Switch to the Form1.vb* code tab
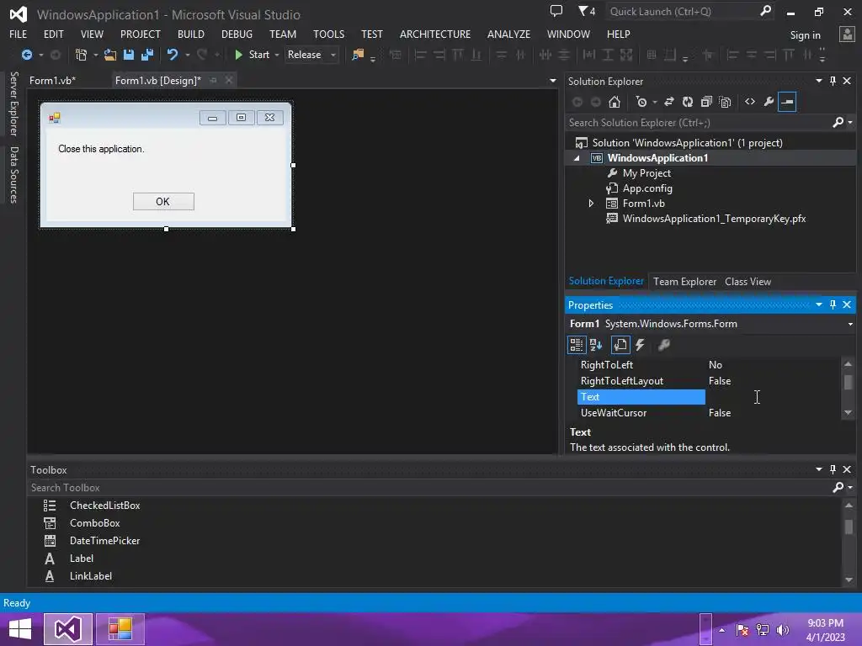This screenshot has height=646, width=862. (x=53, y=80)
